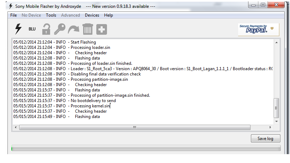Click 'Processing kernel.sin' log line

click(61, 106)
